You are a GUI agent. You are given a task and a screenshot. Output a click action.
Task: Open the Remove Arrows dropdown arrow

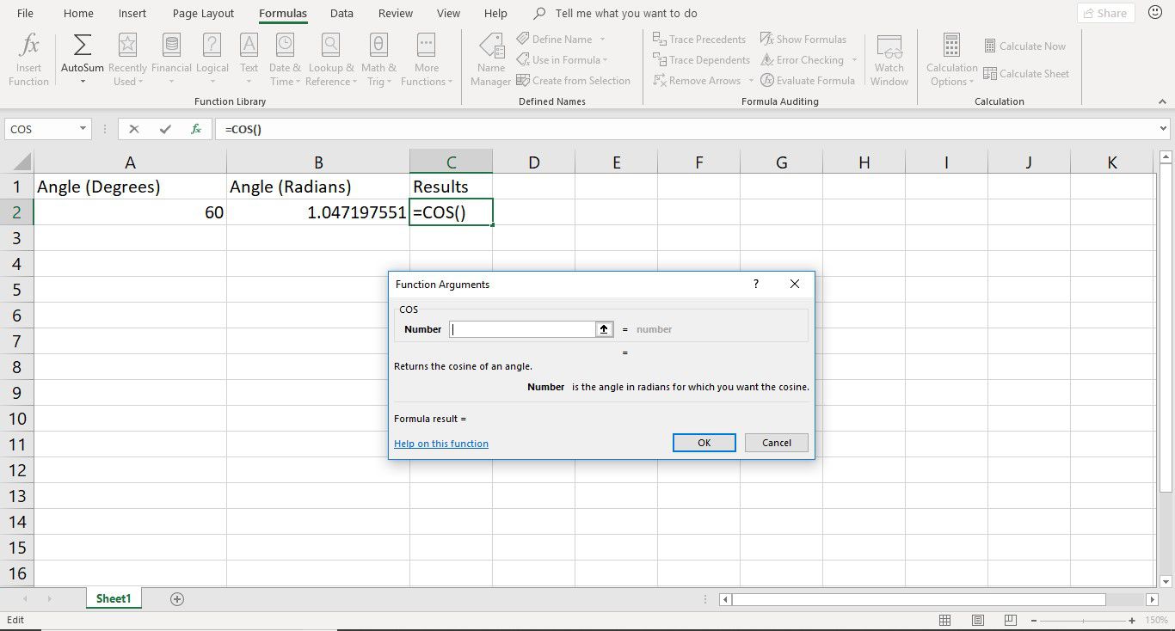click(x=751, y=81)
